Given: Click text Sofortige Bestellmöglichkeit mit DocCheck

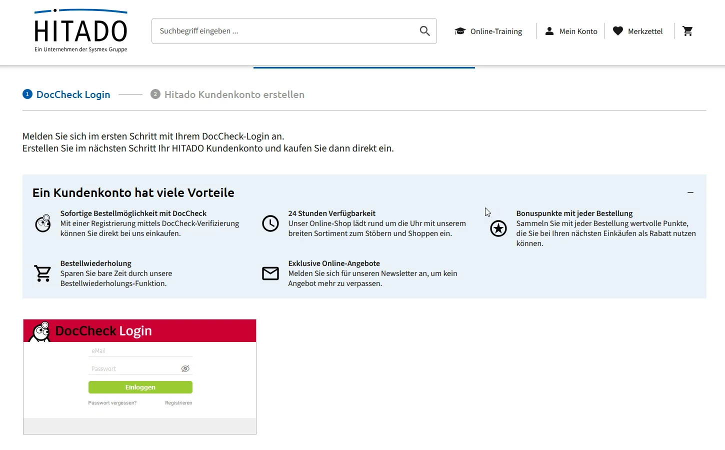Looking at the screenshot, I should [133, 213].
